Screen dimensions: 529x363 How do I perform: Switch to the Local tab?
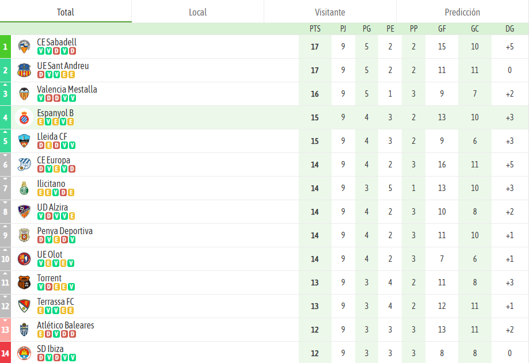click(197, 12)
